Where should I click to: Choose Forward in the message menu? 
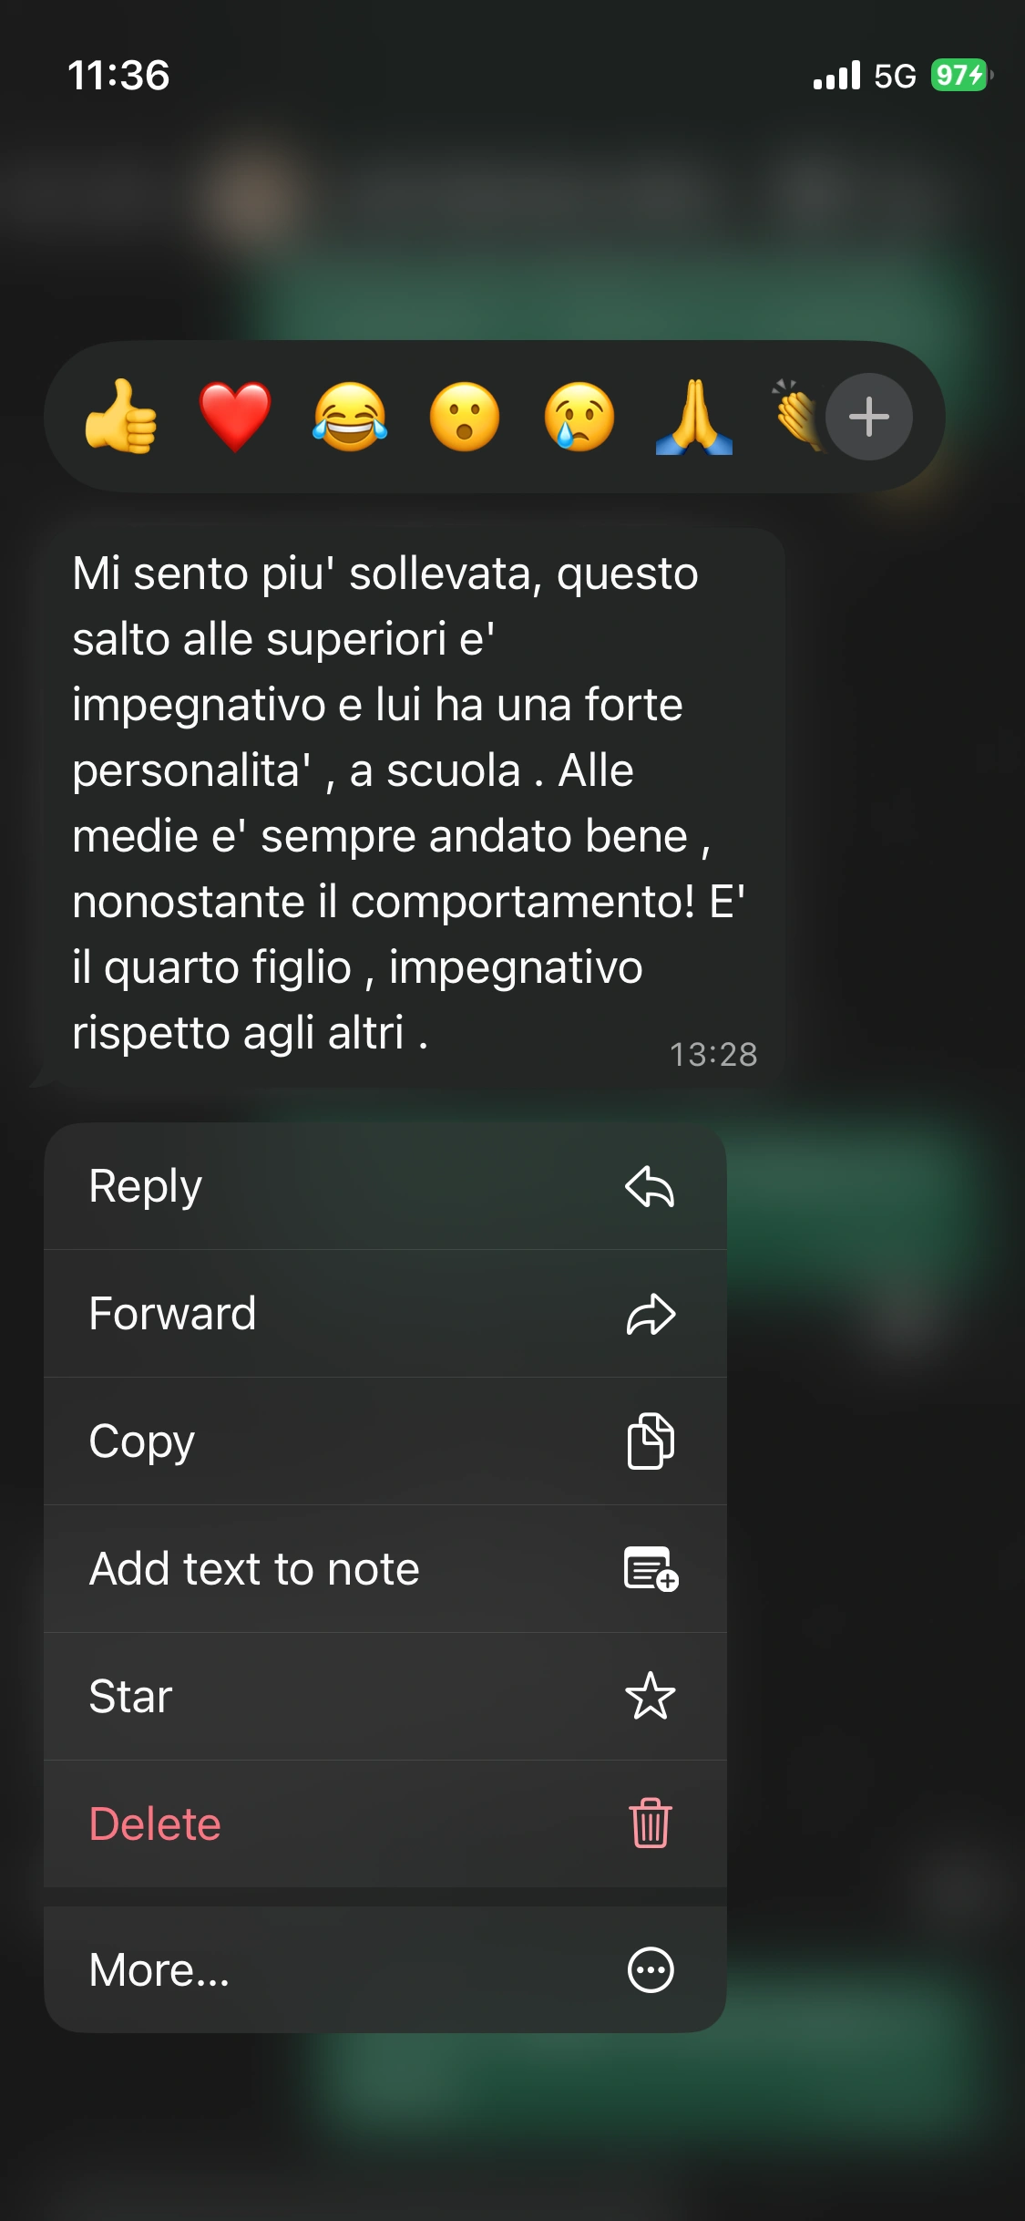pyautogui.click(x=385, y=1314)
